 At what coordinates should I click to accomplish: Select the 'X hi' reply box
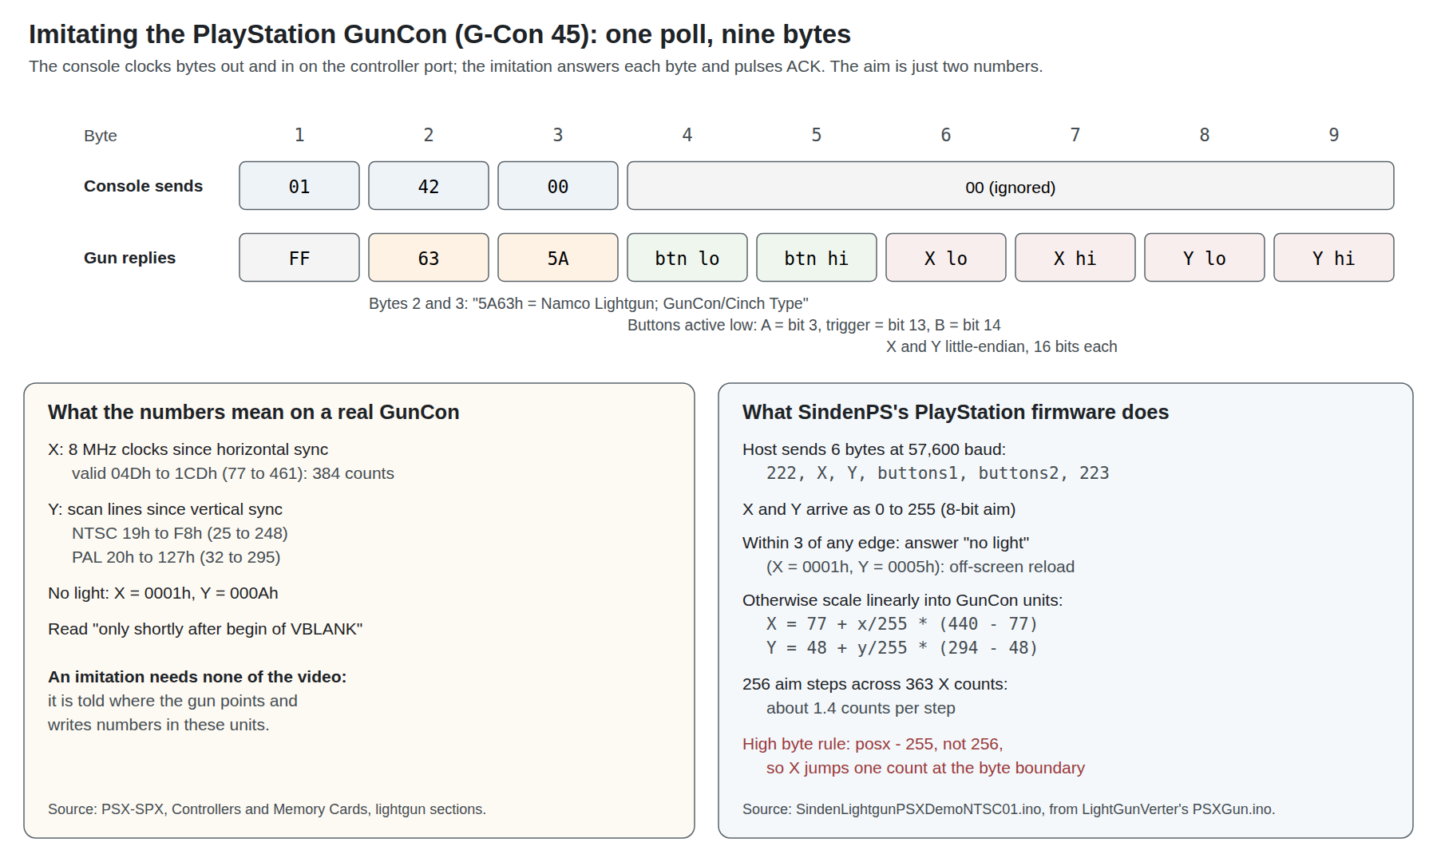click(x=1075, y=258)
